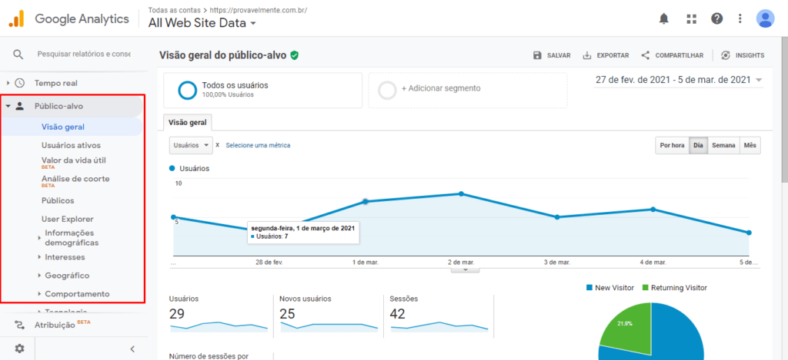The height and width of the screenshot is (360, 788).
Task: Expand the Geográfico submenu
Action: tap(39, 276)
